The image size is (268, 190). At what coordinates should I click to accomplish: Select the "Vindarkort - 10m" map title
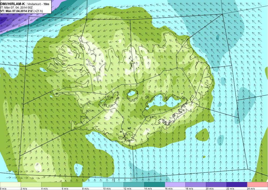tap(39, 4)
